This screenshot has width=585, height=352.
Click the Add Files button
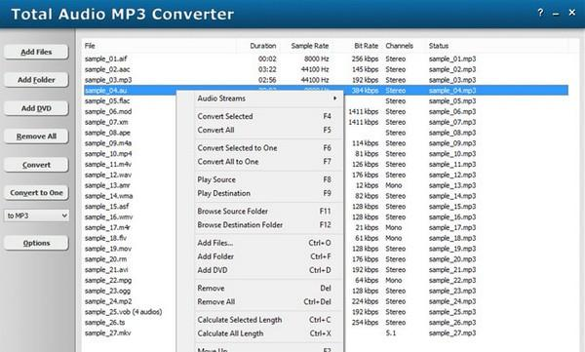point(36,52)
